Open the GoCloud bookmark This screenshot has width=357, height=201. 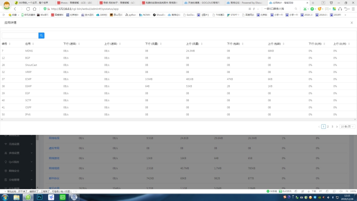[x=189, y=15]
